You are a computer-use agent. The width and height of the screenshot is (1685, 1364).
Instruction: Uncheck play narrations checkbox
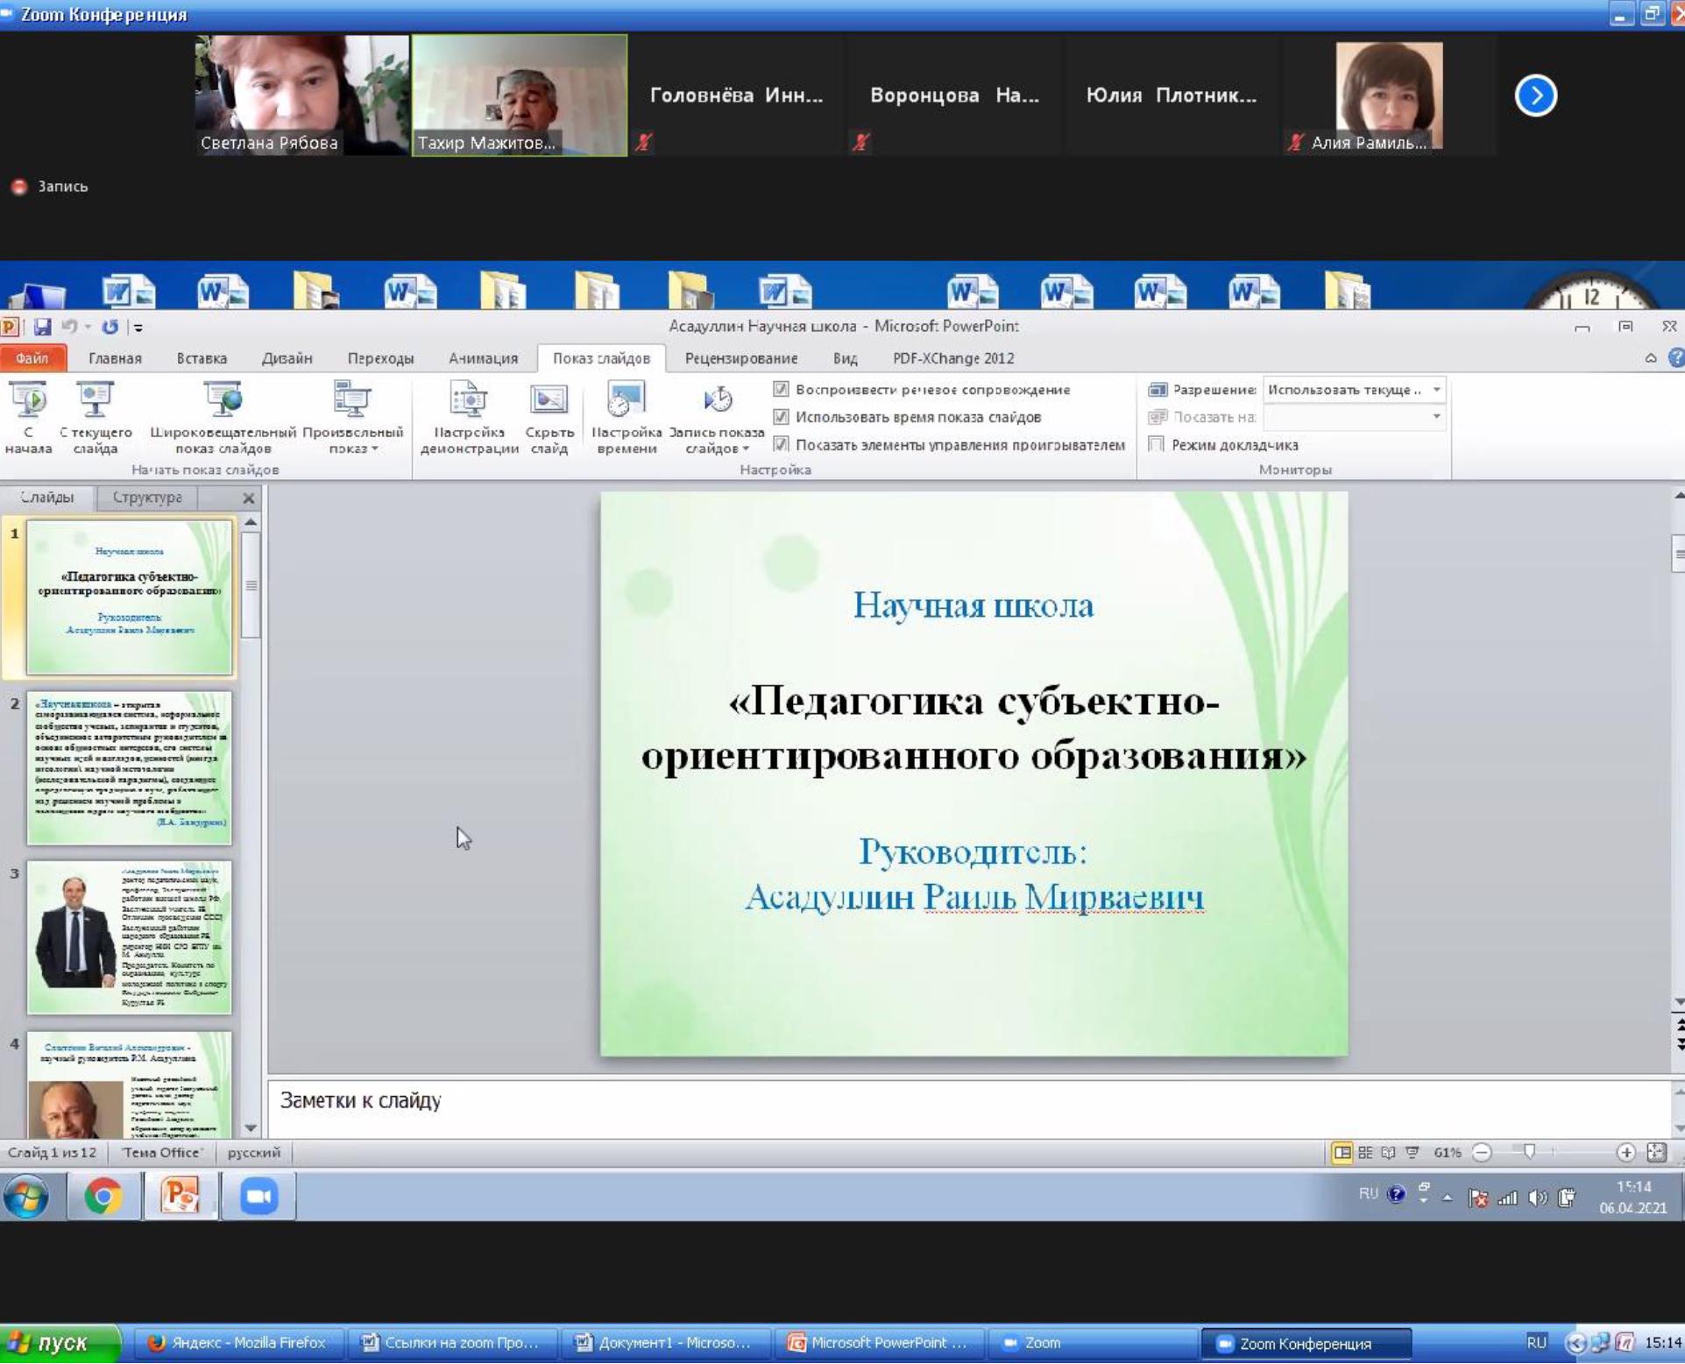point(781,390)
